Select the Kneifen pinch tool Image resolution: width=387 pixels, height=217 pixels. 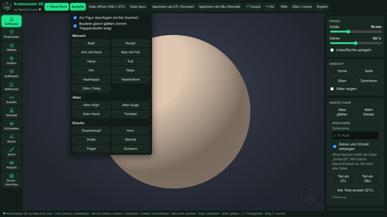pos(11,99)
